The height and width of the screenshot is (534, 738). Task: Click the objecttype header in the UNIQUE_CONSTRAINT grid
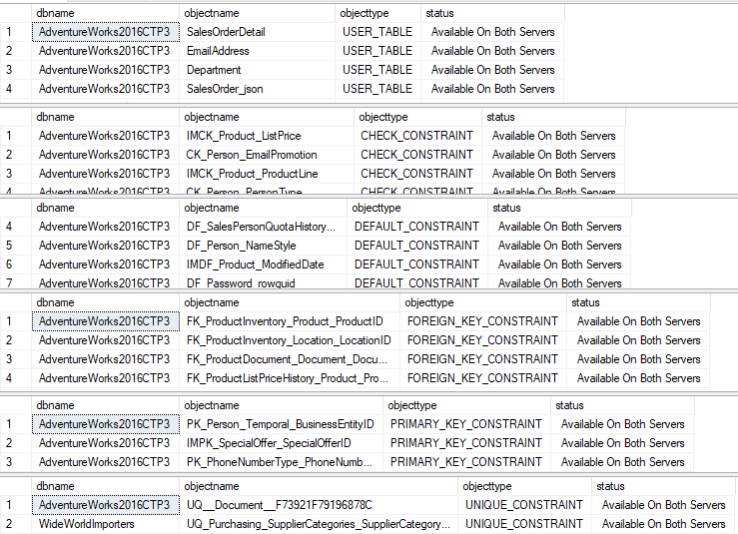(525, 486)
